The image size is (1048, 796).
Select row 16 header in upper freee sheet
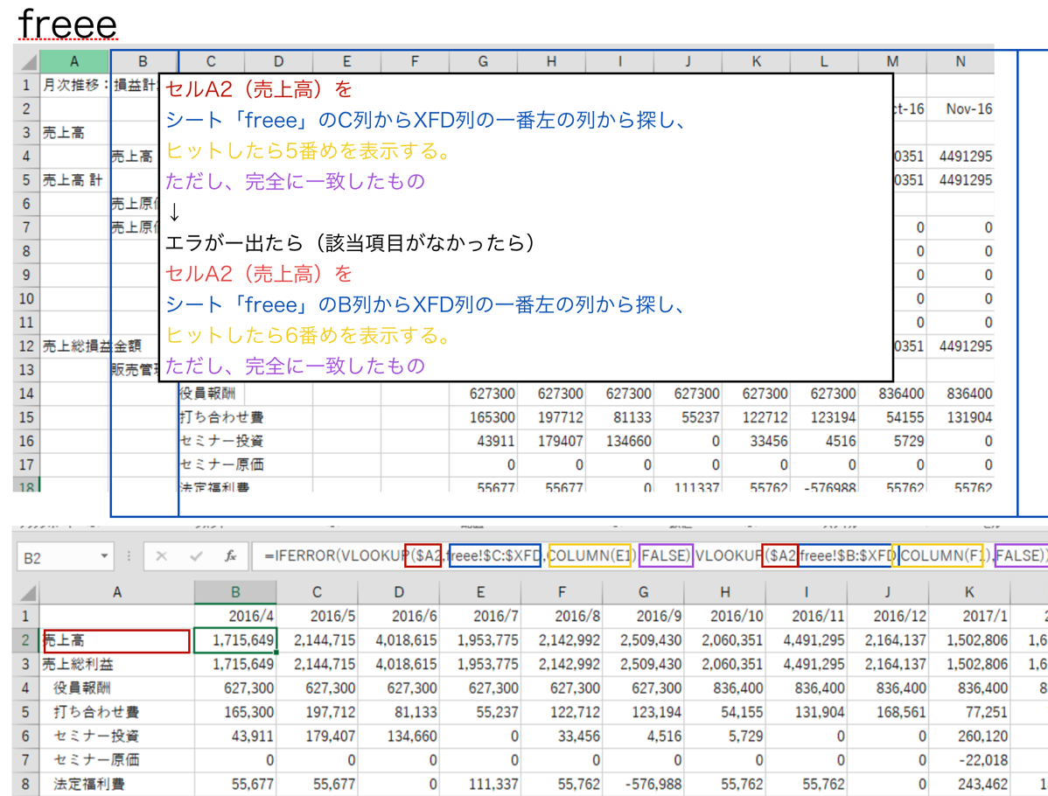(x=27, y=441)
